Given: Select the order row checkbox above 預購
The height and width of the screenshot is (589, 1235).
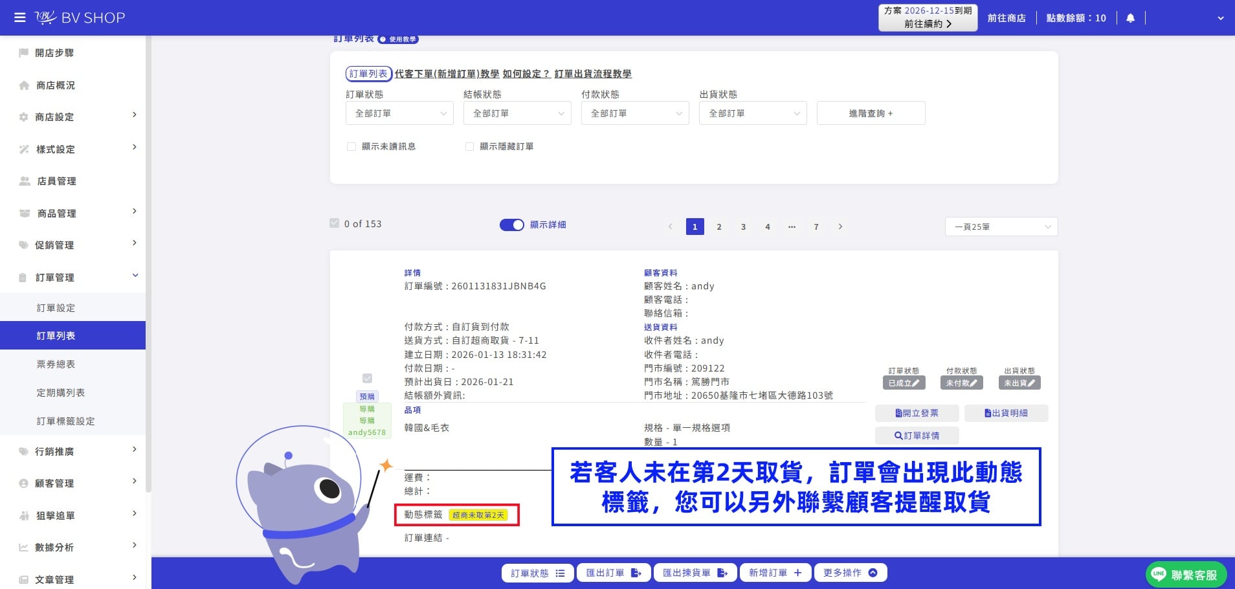Looking at the screenshot, I should [367, 378].
